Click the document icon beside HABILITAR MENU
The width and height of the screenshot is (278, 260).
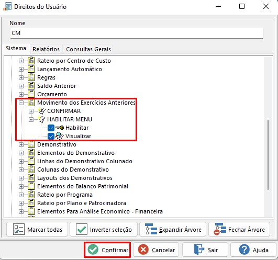coord(42,119)
